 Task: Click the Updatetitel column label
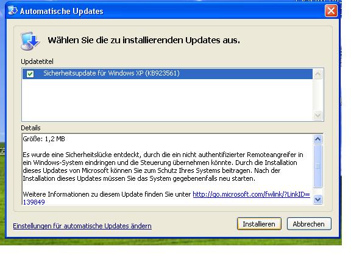click(37, 61)
